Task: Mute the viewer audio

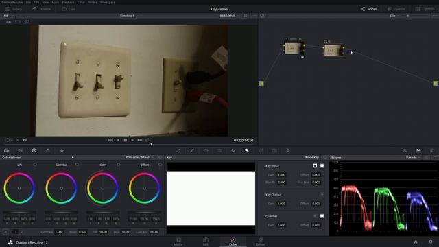Action: tap(25, 140)
